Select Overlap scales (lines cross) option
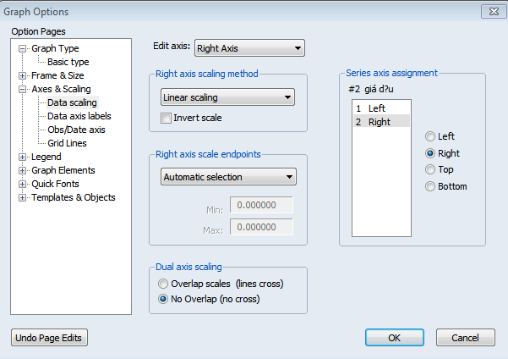The image size is (508, 359). click(163, 284)
